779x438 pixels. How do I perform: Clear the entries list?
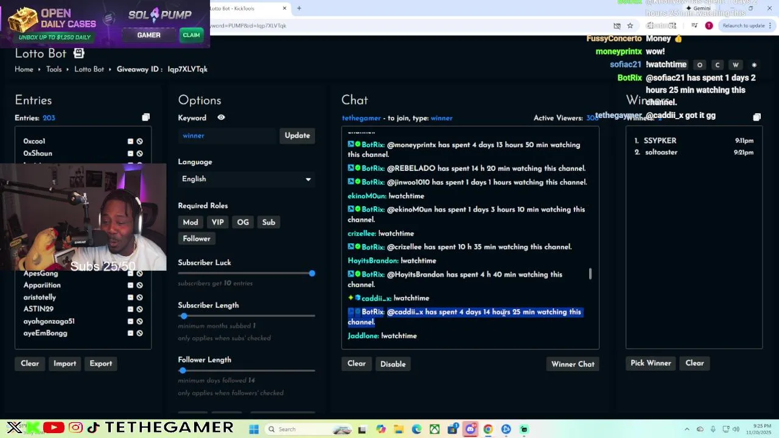point(30,363)
